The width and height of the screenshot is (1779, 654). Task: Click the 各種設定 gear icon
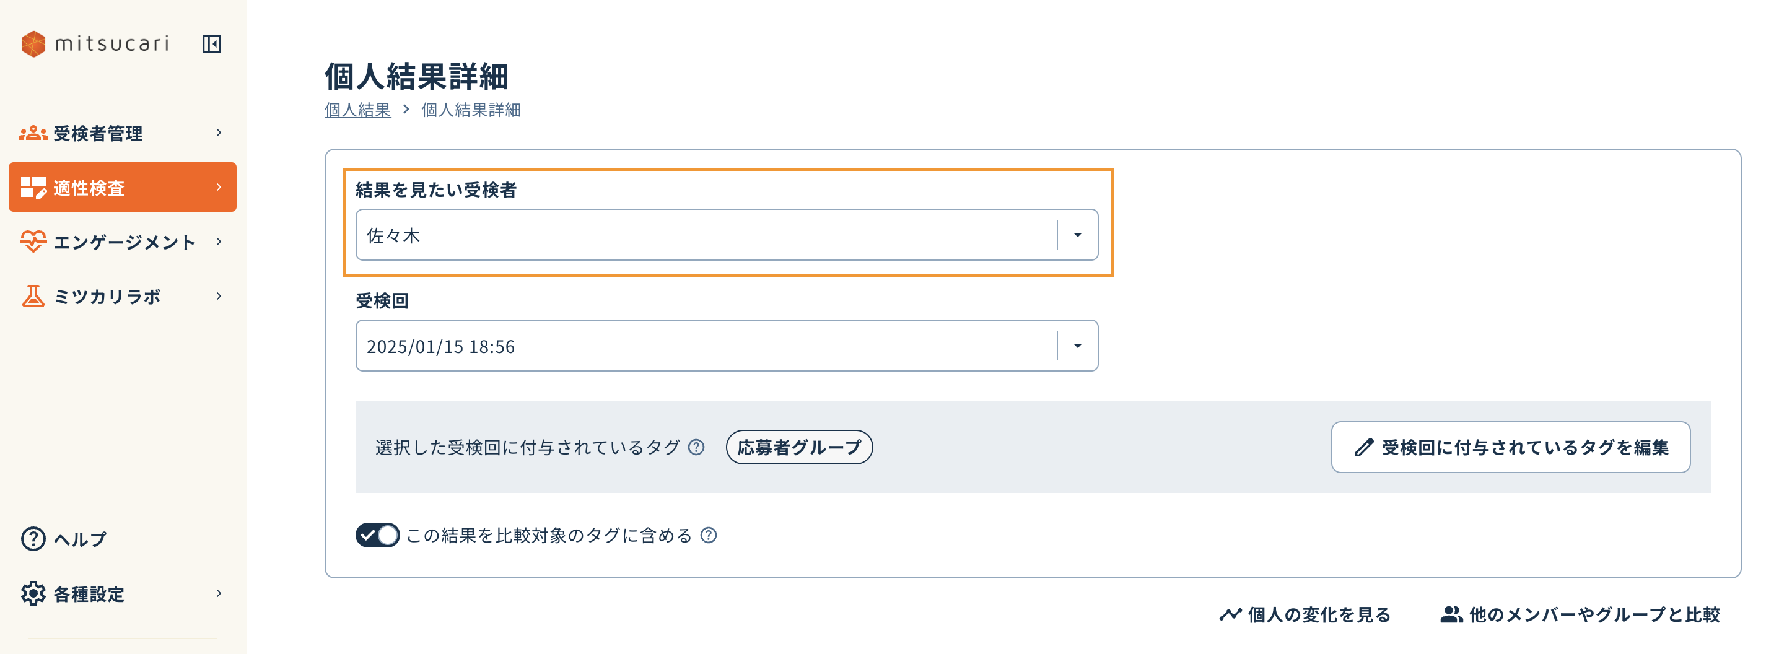33,593
